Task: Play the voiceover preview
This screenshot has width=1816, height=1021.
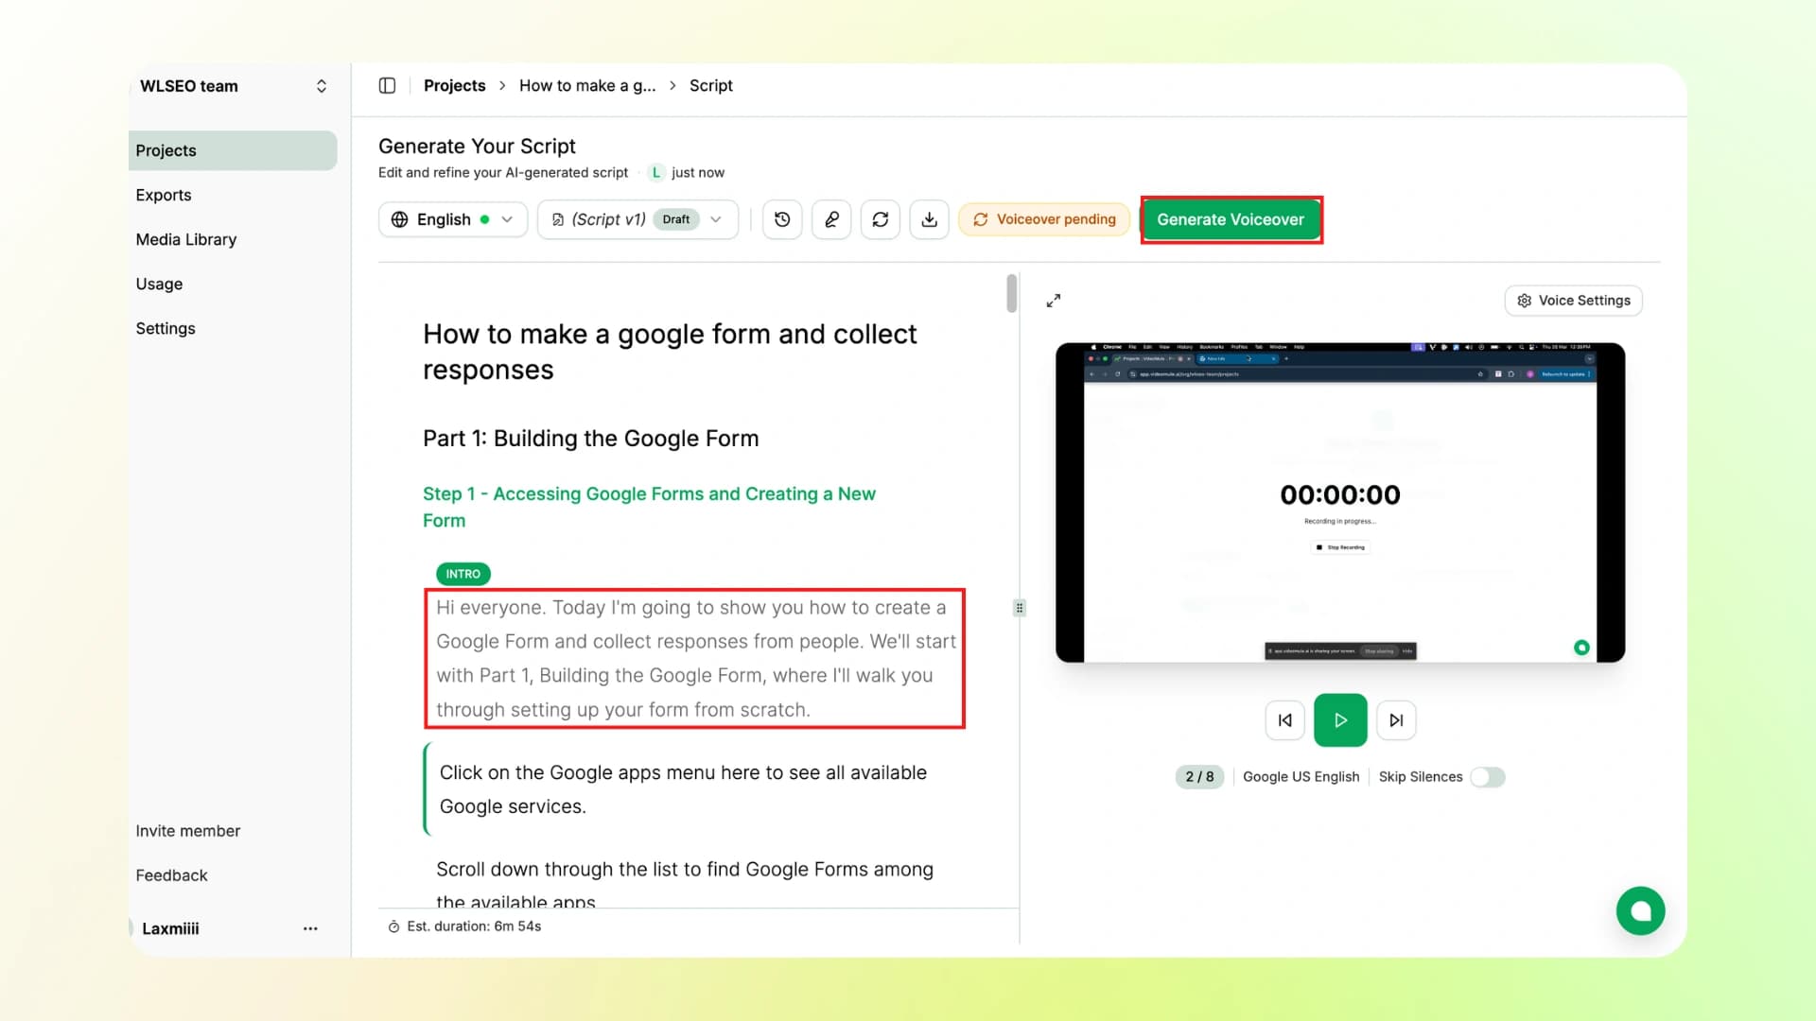Action: pyautogui.click(x=1340, y=719)
